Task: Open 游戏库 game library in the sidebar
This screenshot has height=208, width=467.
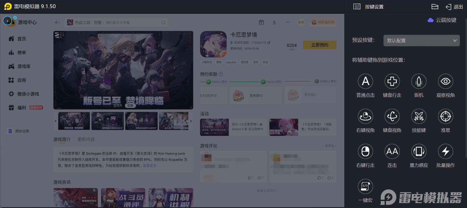Action: (x=19, y=66)
